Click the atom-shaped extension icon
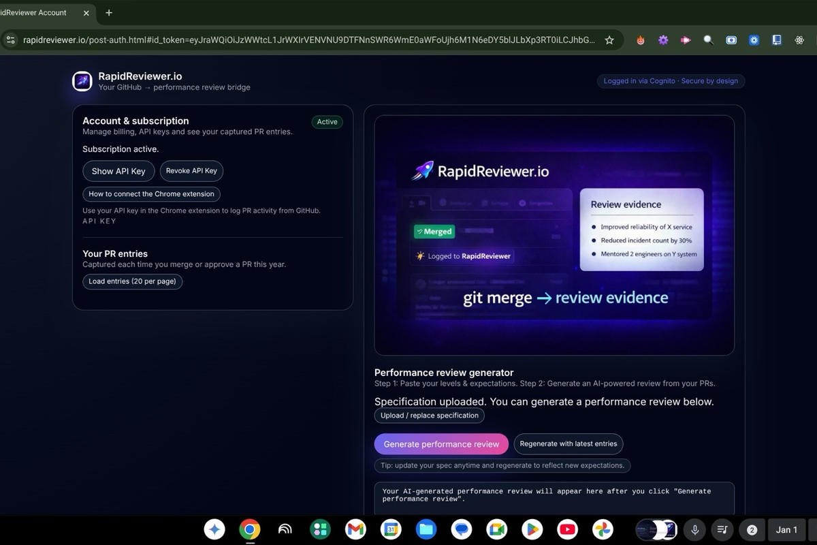817x545 pixels. coord(799,40)
